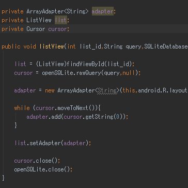188x188 pixels.
Task: Click the highlighted 'list' field in 'private ListView list;'
Action: [61, 20]
